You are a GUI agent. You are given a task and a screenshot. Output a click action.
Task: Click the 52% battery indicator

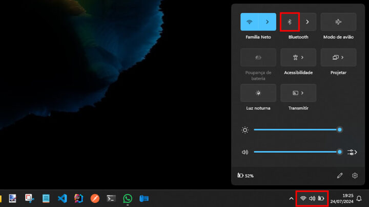click(x=245, y=175)
